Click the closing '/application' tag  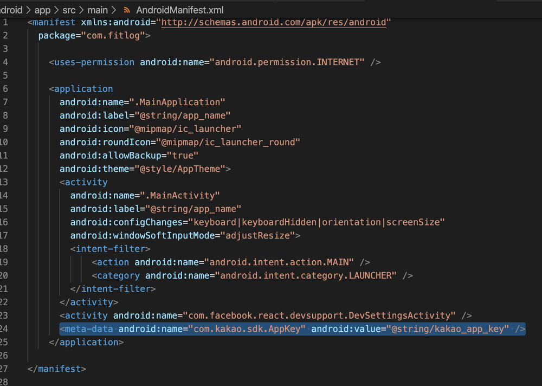click(x=86, y=343)
